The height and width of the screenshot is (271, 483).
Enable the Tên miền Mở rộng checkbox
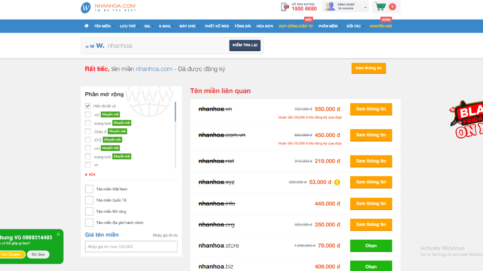tap(89, 212)
